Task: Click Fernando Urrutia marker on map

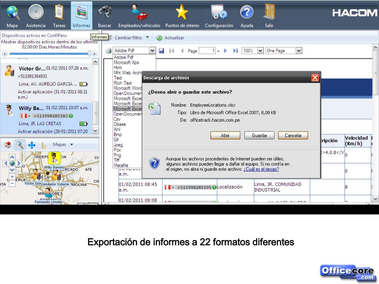Action: 48,193
